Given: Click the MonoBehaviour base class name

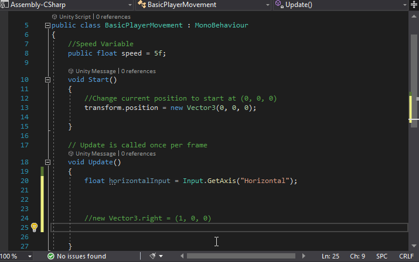Looking at the screenshot, I should point(222,25).
